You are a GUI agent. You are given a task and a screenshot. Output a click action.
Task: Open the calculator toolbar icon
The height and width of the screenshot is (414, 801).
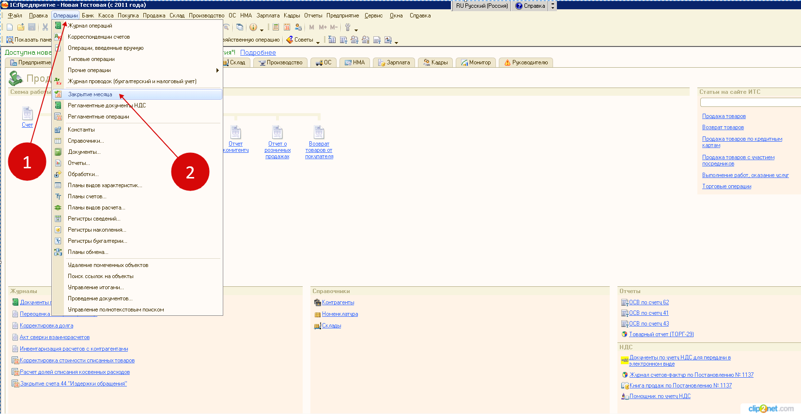coord(276,27)
